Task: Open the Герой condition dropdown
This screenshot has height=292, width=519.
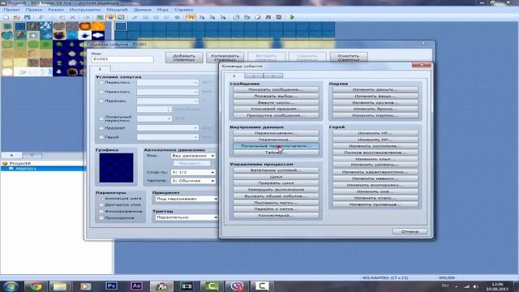Action: [x=168, y=137]
